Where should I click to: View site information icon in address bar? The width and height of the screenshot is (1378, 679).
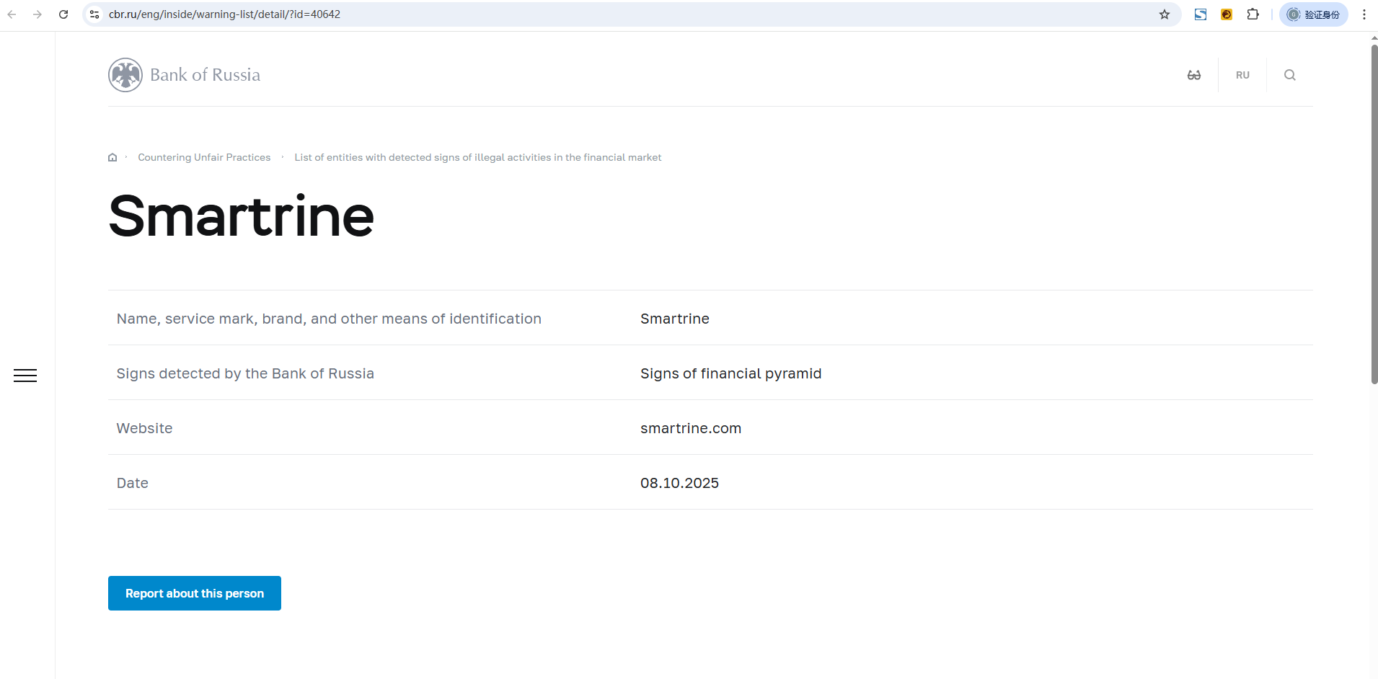tap(94, 14)
